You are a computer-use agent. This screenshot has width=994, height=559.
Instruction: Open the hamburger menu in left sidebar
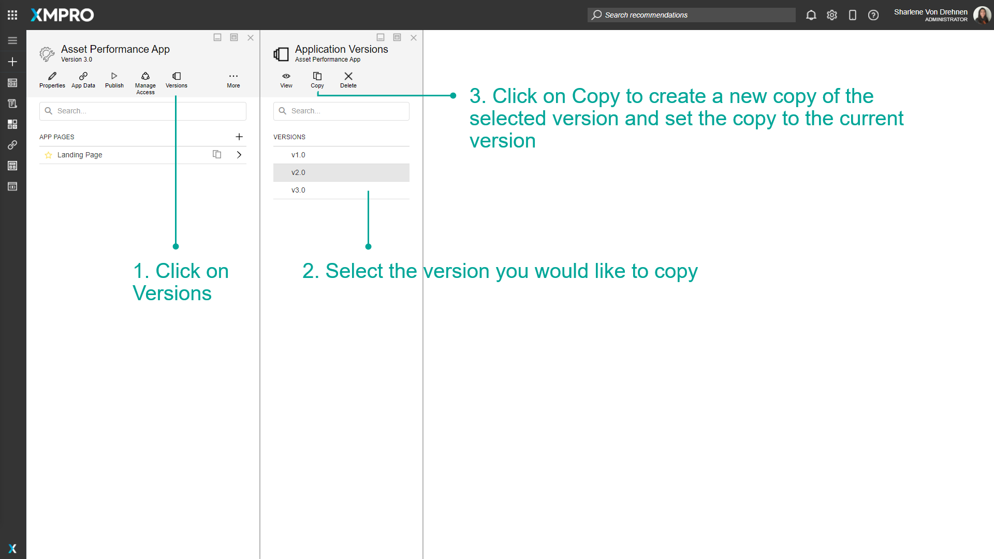click(x=12, y=40)
